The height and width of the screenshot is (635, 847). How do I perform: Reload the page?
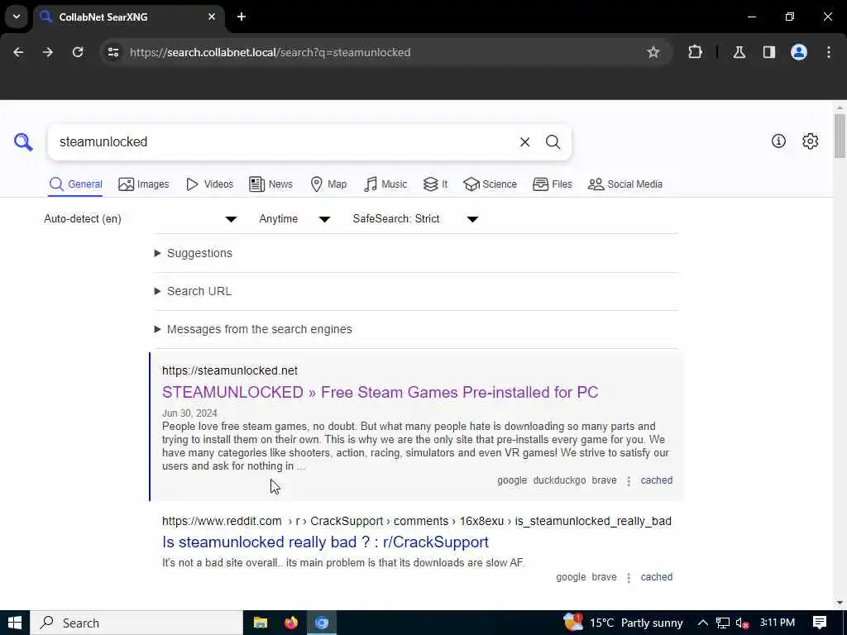(78, 52)
